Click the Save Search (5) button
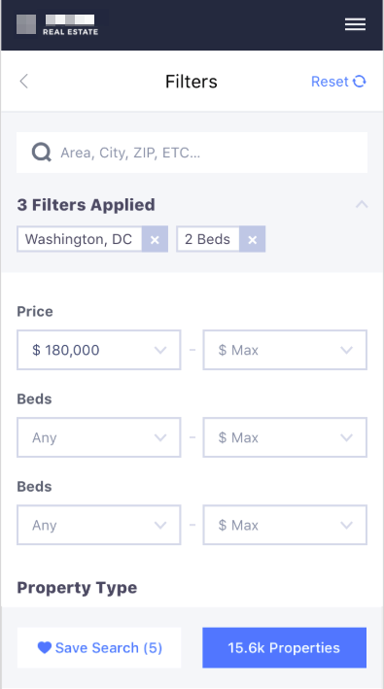 pyautogui.click(x=99, y=647)
